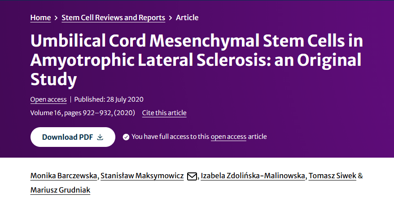Select the Article breadcrumb item
Screen dimensions: 394x206
(x=187, y=18)
